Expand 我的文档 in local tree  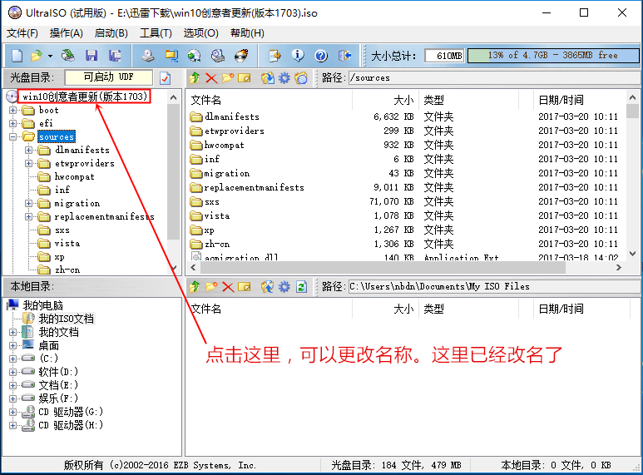pos(12,332)
